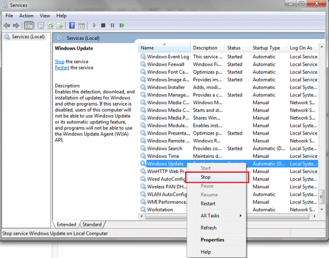
Task: Click the gear icon beside Windows Event Log
Action: tap(143, 56)
